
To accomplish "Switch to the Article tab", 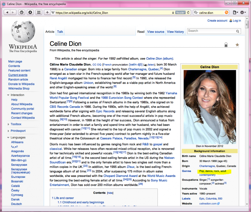I will coord(50,32).
